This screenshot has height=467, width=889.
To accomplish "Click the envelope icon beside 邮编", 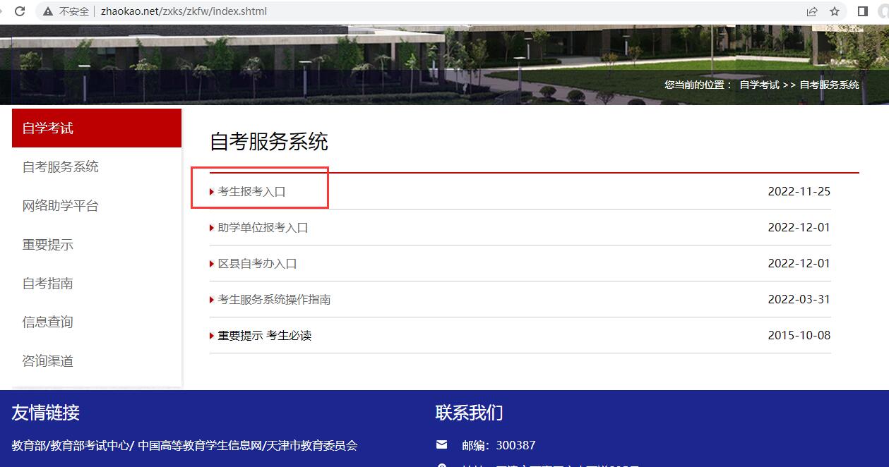I will 442,444.
